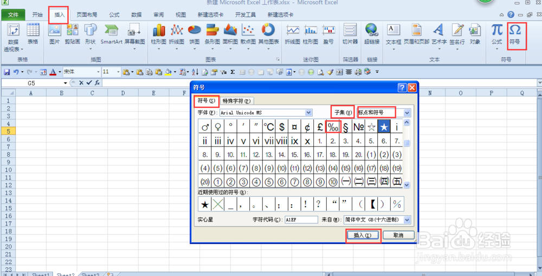Switch to the 开发工具 Developer tab

pos(246,15)
